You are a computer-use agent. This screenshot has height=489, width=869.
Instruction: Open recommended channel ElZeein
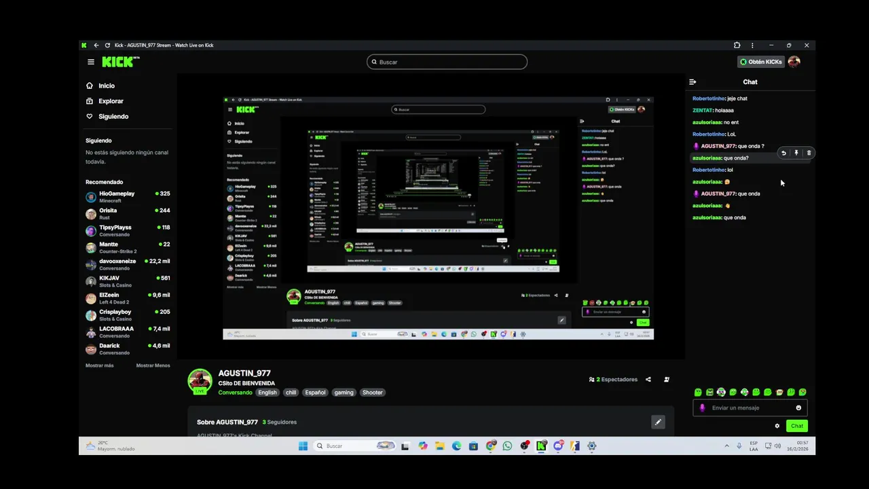click(x=128, y=297)
